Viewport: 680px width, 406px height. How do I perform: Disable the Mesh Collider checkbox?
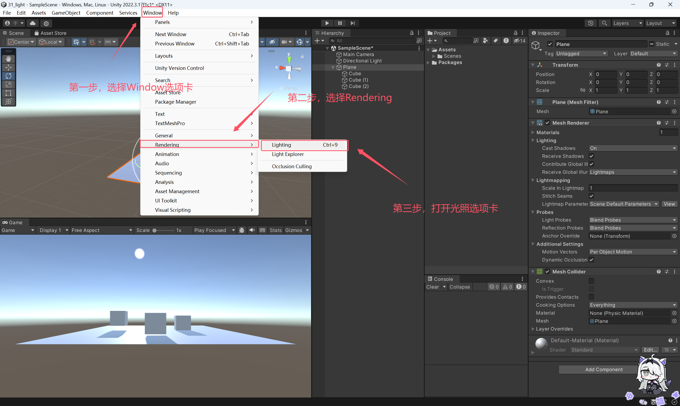pos(547,272)
